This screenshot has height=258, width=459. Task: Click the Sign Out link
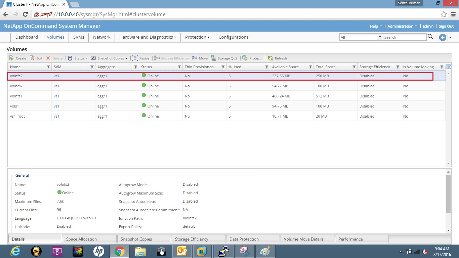pyautogui.click(x=446, y=26)
